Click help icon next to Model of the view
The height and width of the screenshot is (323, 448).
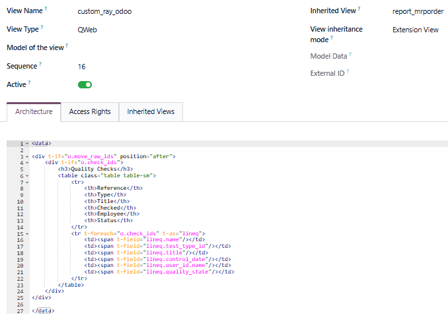click(x=67, y=45)
